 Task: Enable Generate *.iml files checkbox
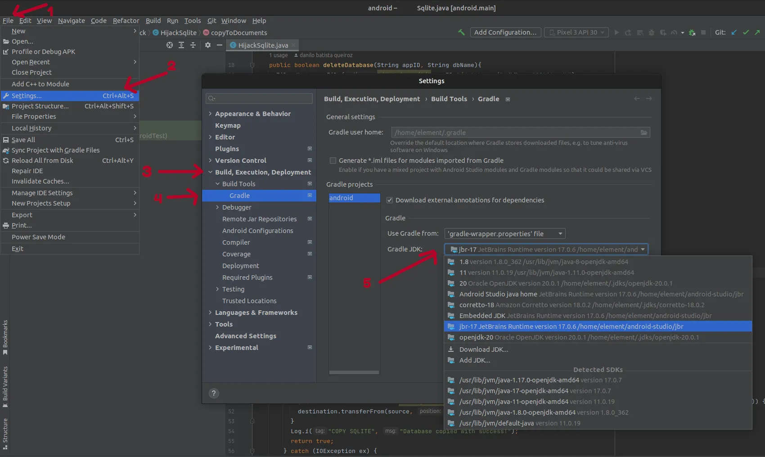[x=333, y=161]
